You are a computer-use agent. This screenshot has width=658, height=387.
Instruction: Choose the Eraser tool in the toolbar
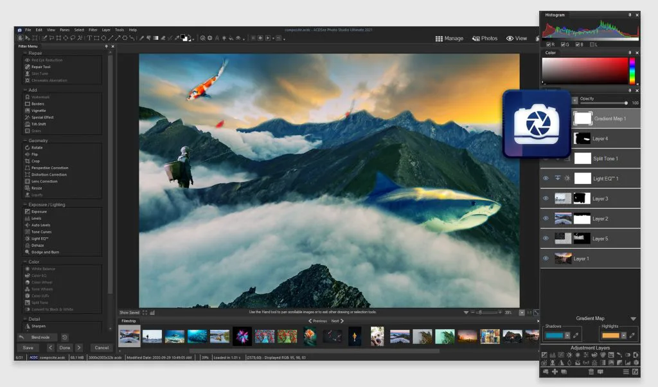pyautogui.click(x=163, y=38)
